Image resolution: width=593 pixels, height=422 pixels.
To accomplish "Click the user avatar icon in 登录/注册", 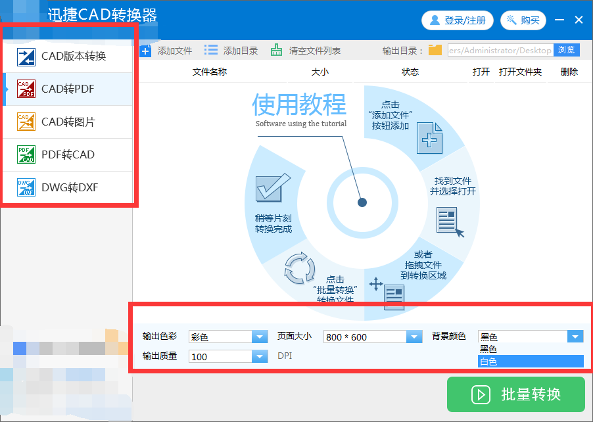I will [435, 20].
